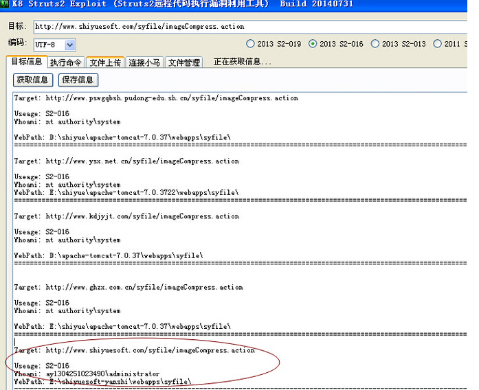Image resolution: width=479 pixels, height=390 pixels.
Task: Click the K8 application icon in title bar
Action: [x=5, y=3]
